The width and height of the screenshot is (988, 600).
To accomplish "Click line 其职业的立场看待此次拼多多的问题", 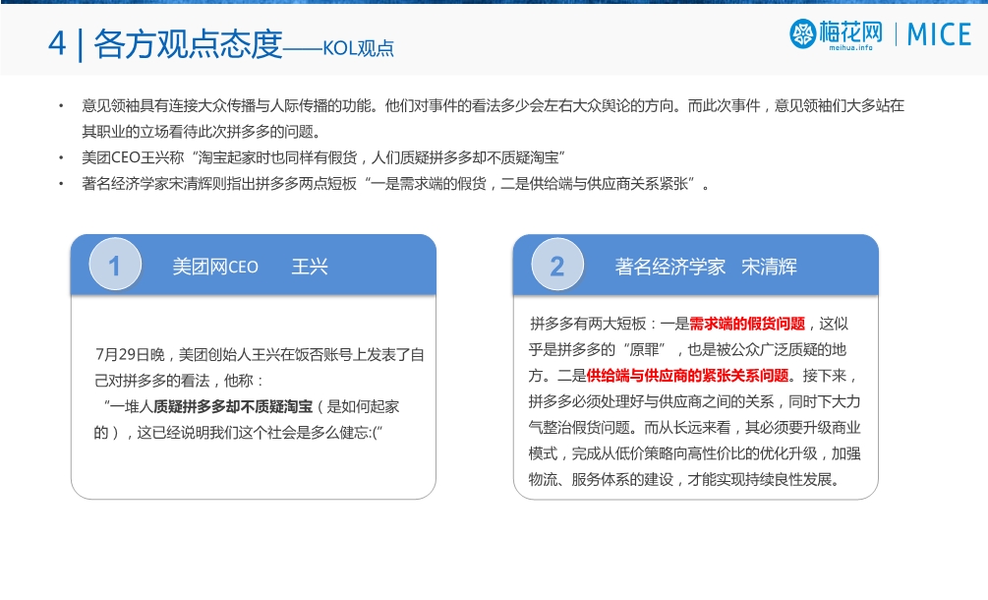I will pyautogui.click(x=203, y=132).
